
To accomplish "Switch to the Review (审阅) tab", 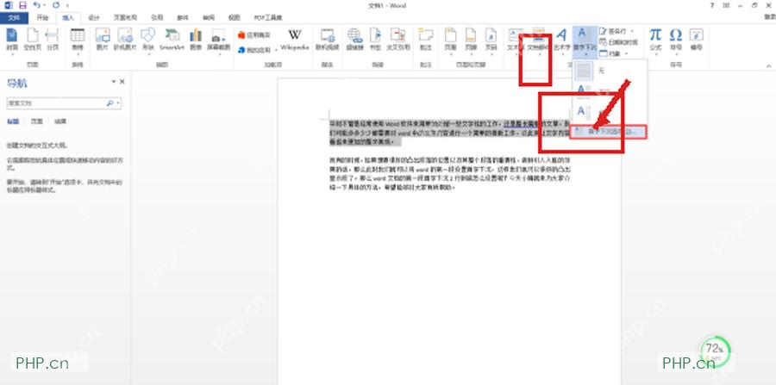I will click(x=209, y=18).
